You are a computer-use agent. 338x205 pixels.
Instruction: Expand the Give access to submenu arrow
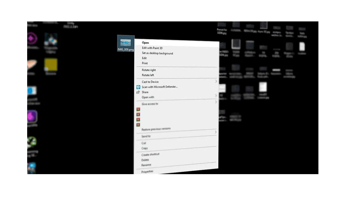tap(216, 102)
